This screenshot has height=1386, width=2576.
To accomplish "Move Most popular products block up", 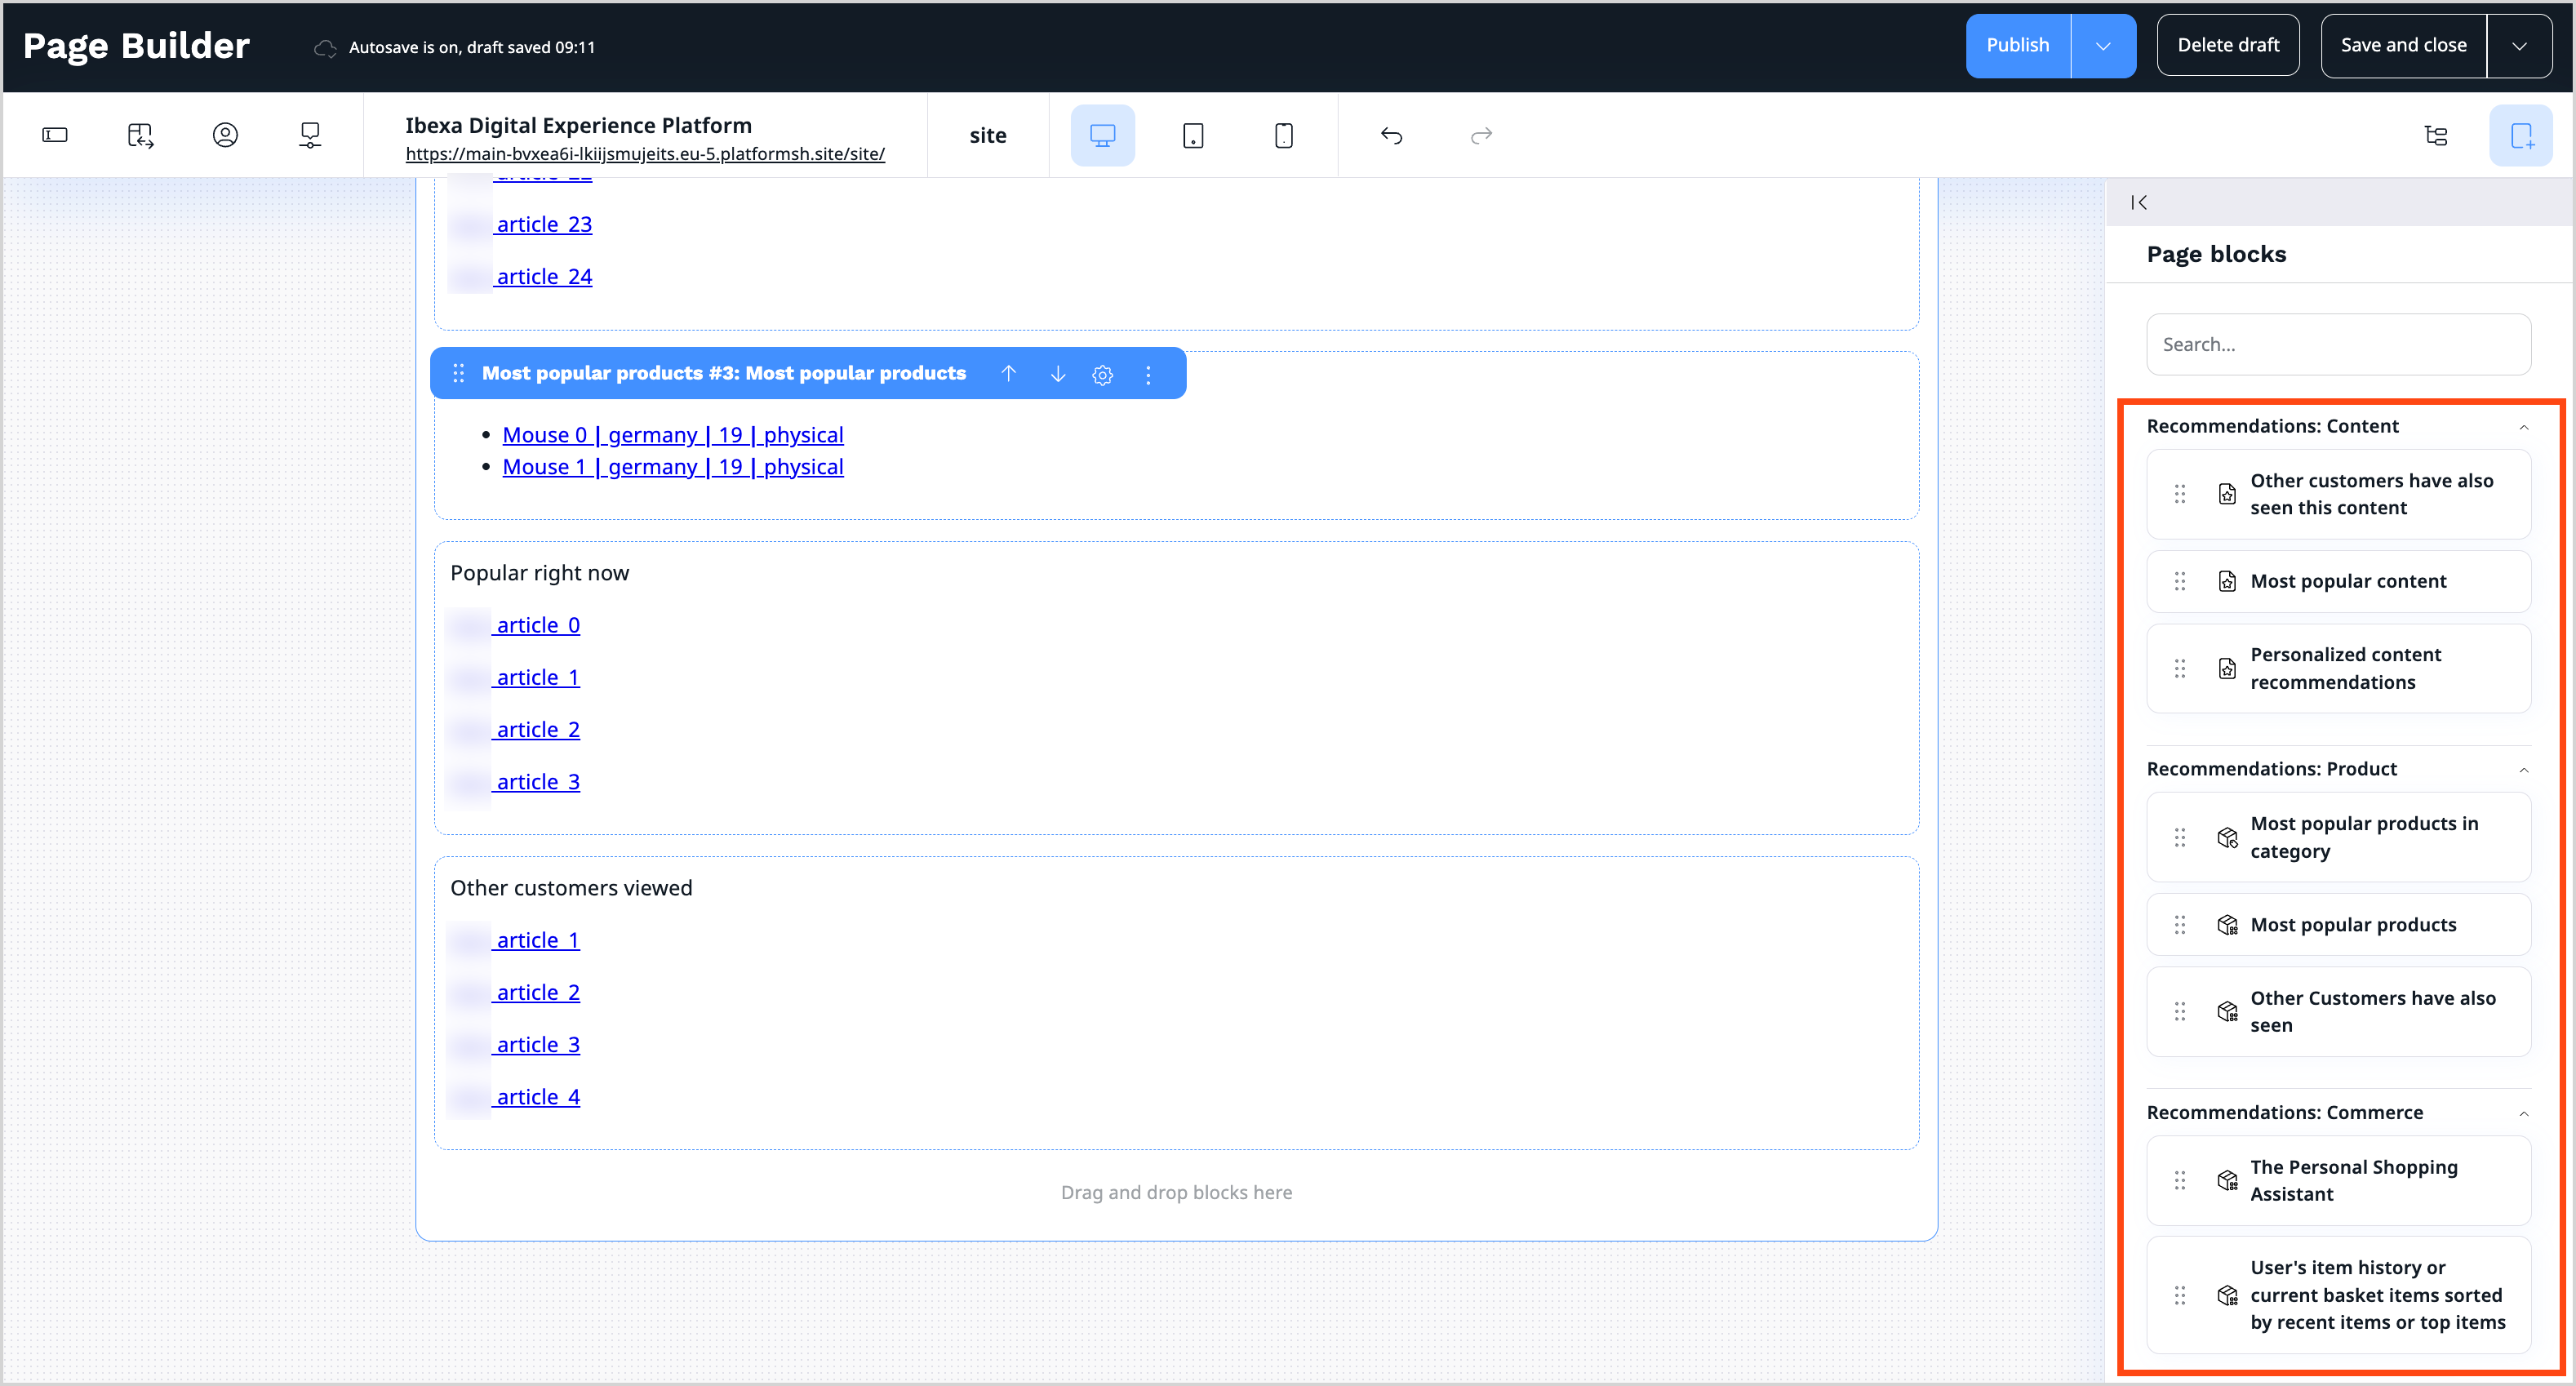I will pyautogui.click(x=1008, y=373).
